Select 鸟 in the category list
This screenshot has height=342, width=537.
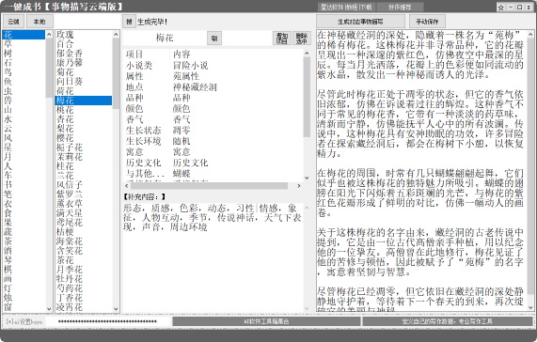click(24, 71)
